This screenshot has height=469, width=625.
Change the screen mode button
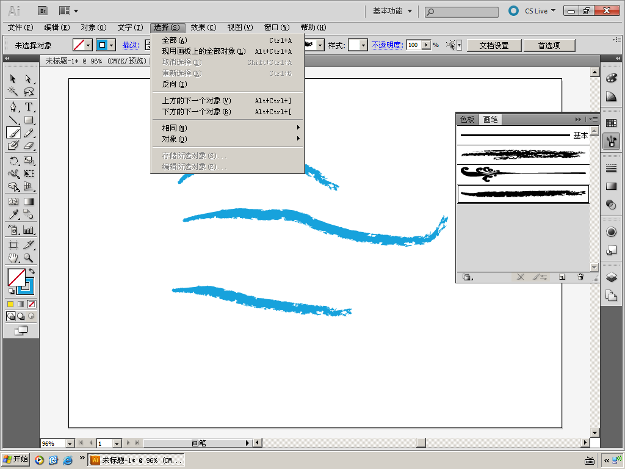(21, 330)
